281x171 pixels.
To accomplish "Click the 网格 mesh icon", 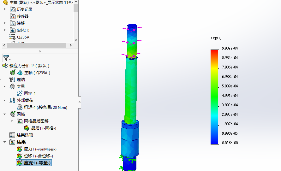I will [12, 114].
